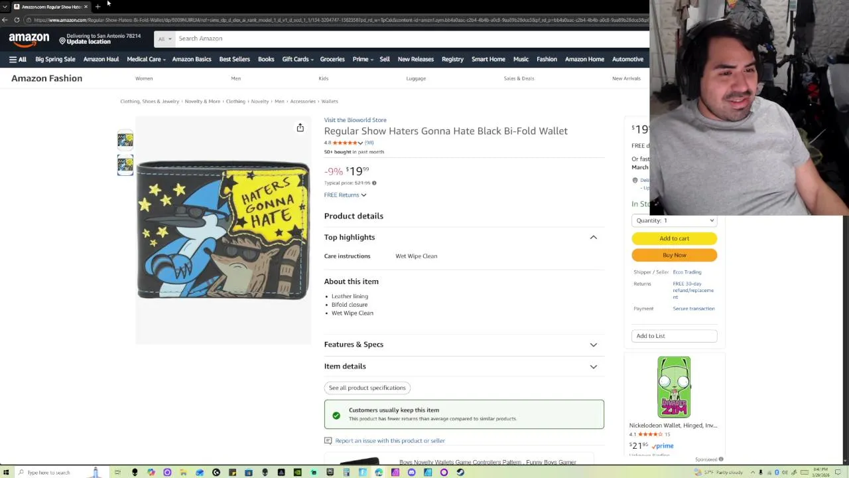The width and height of the screenshot is (849, 478).
Task: Open the All hamburger menu
Action: (18, 59)
